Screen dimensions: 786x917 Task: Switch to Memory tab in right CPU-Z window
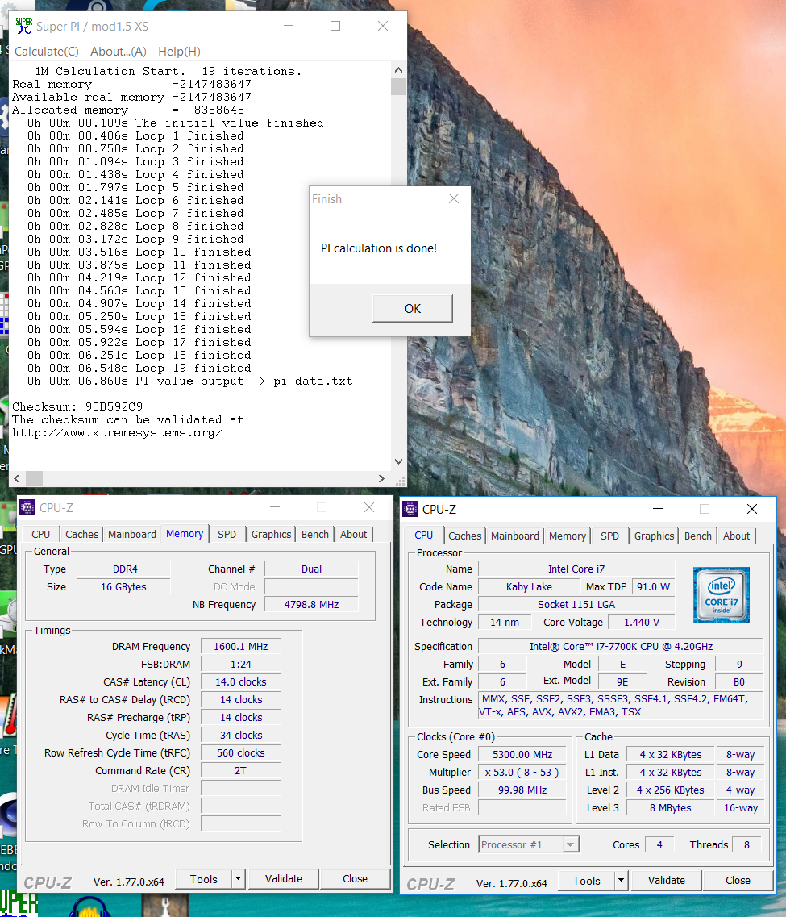567,536
